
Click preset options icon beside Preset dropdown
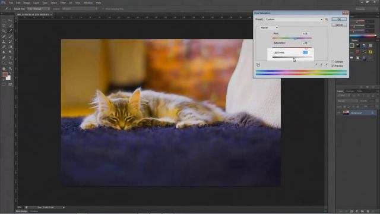(327, 20)
